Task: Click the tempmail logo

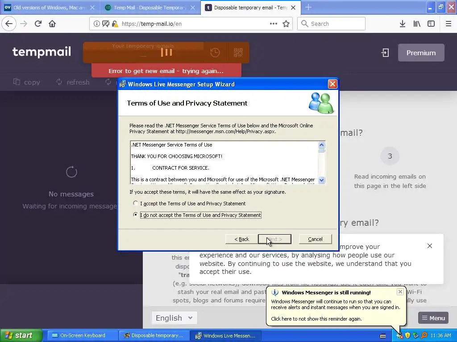Action: coord(42,52)
